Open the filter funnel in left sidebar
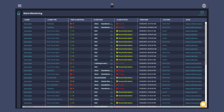This screenshot has height=112, width=224. (x=18, y=14)
